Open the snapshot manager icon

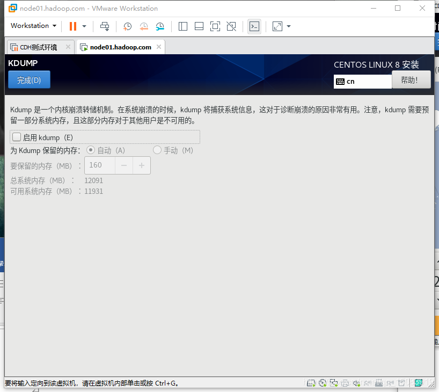[x=160, y=26]
